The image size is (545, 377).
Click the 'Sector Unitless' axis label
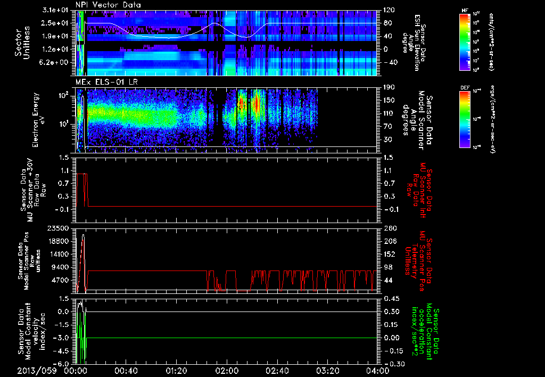22,43
